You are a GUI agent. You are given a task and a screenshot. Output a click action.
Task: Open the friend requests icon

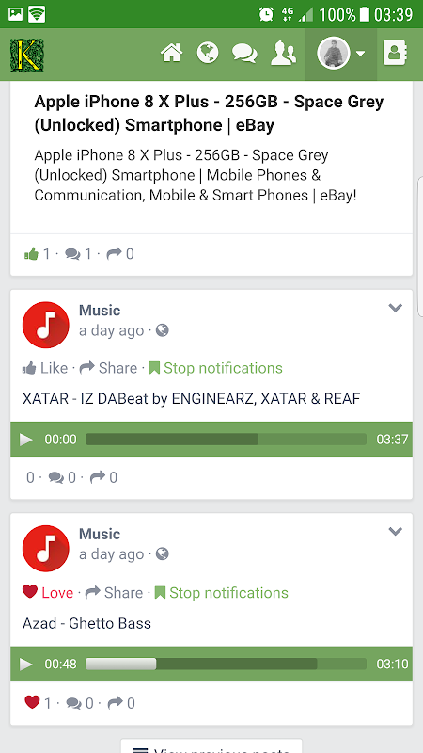coord(284,53)
